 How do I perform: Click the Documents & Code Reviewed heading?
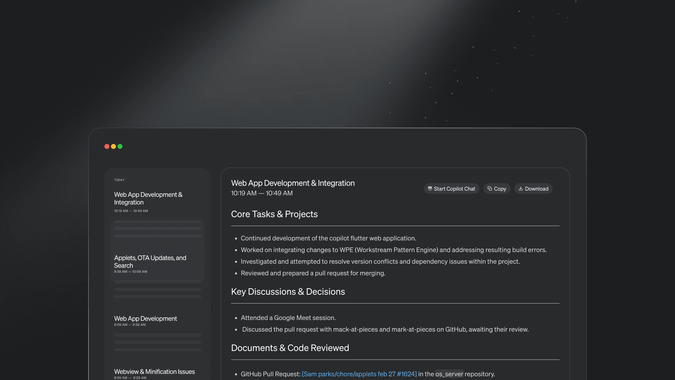290,348
